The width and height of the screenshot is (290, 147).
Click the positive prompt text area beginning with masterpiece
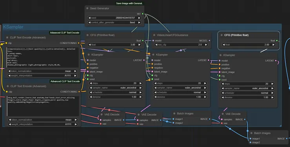43,57
